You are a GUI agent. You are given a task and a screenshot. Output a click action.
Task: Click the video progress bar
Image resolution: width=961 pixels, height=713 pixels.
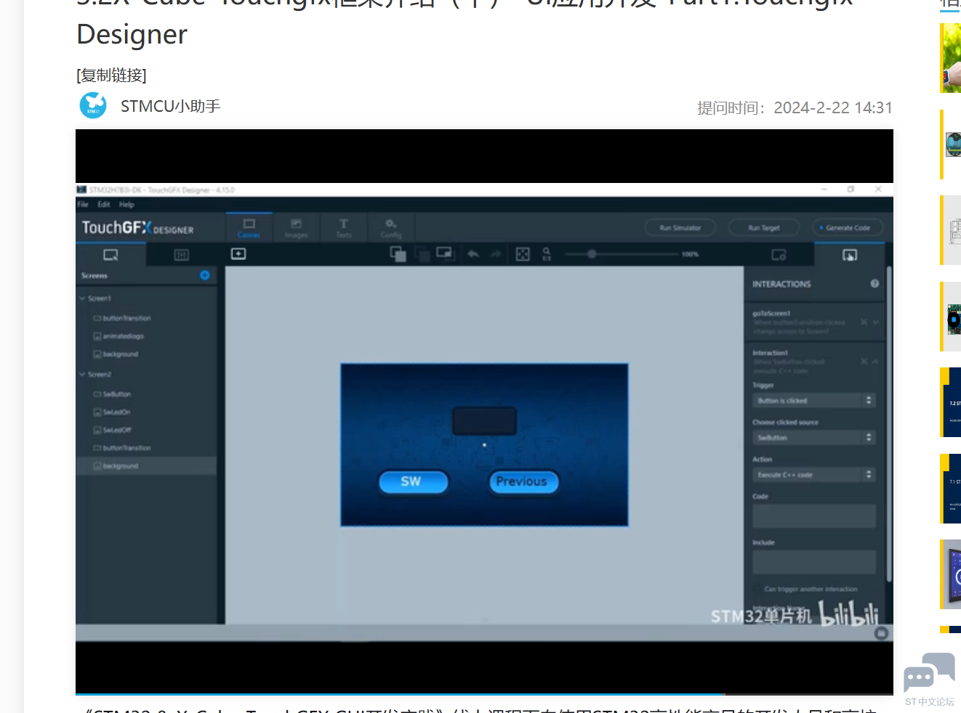click(x=484, y=694)
